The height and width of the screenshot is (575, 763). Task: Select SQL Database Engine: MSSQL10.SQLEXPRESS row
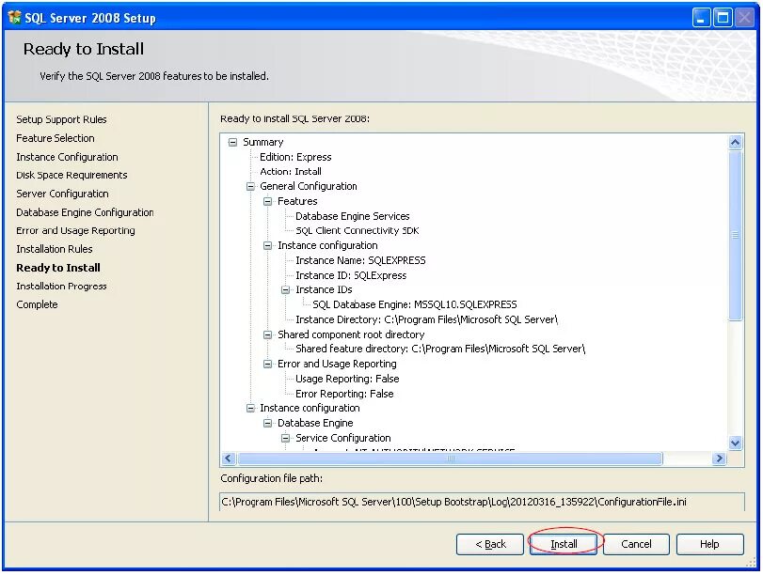pos(415,304)
